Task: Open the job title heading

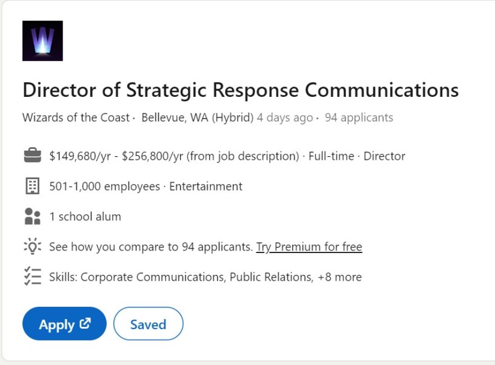Action: click(x=240, y=90)
